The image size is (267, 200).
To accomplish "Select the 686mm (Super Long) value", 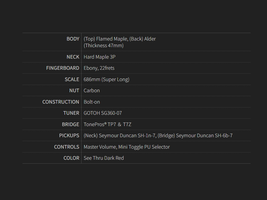I will (x=107, y=79).
